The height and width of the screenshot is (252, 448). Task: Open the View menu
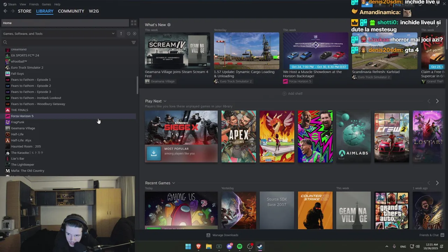23,4
